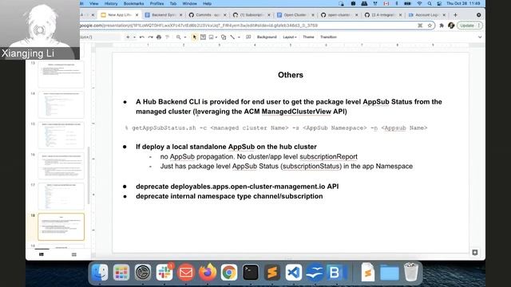Click the Theme button
The image size is (511, 287).
coord(308,37)
